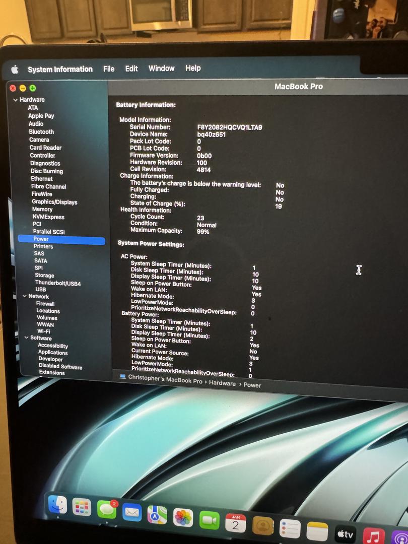Launch Apple TV from the Dock

[345, 534]
